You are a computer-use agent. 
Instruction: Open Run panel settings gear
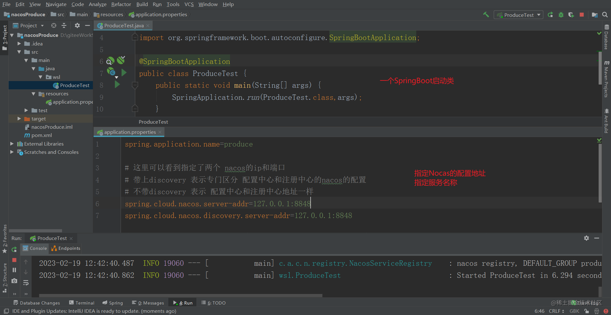pos(586,238)
